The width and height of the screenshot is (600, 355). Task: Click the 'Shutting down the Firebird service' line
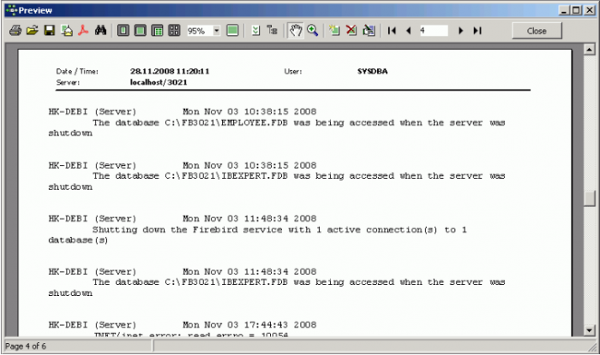click(279, 230)
